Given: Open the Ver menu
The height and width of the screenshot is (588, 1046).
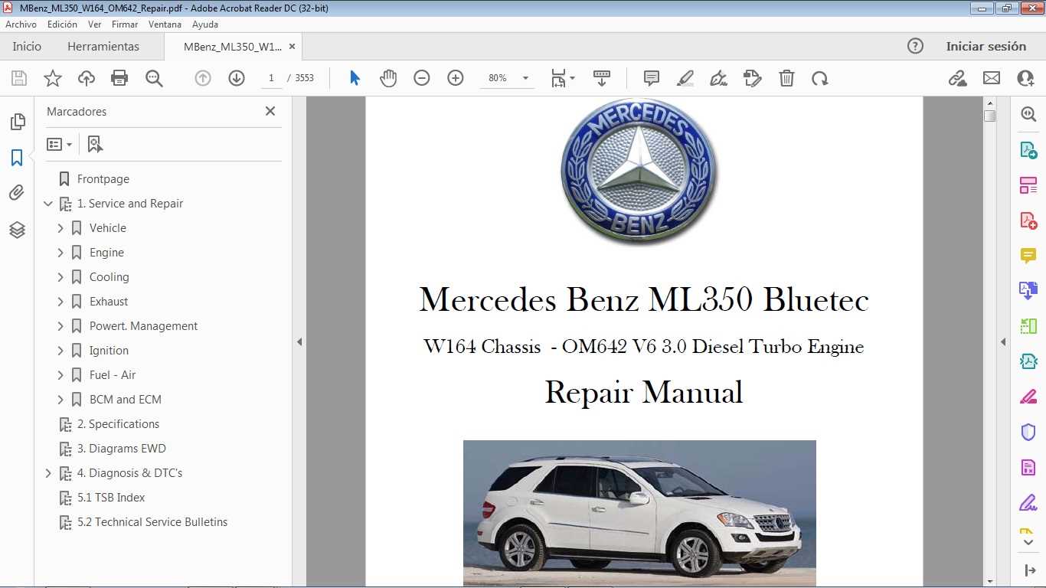Looking at the screenshot, I should click(95, 24).
